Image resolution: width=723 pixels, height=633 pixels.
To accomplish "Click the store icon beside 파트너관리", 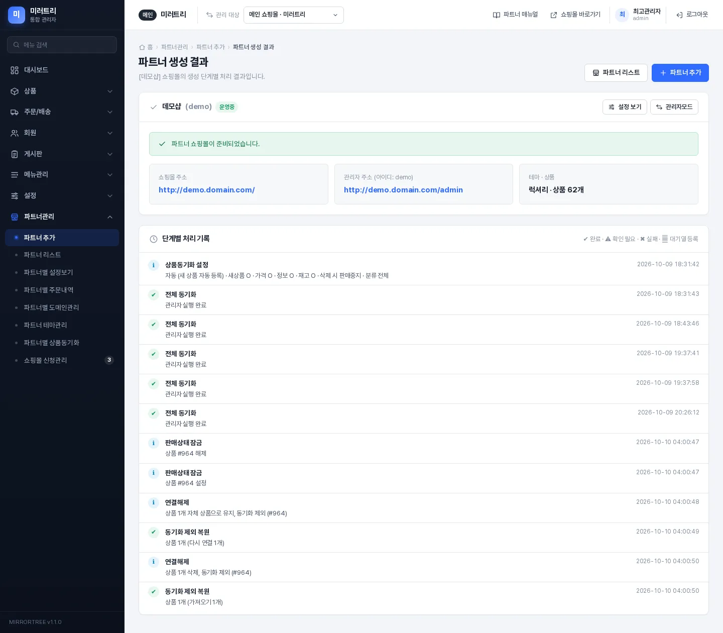I will click(x=15, y=217).
